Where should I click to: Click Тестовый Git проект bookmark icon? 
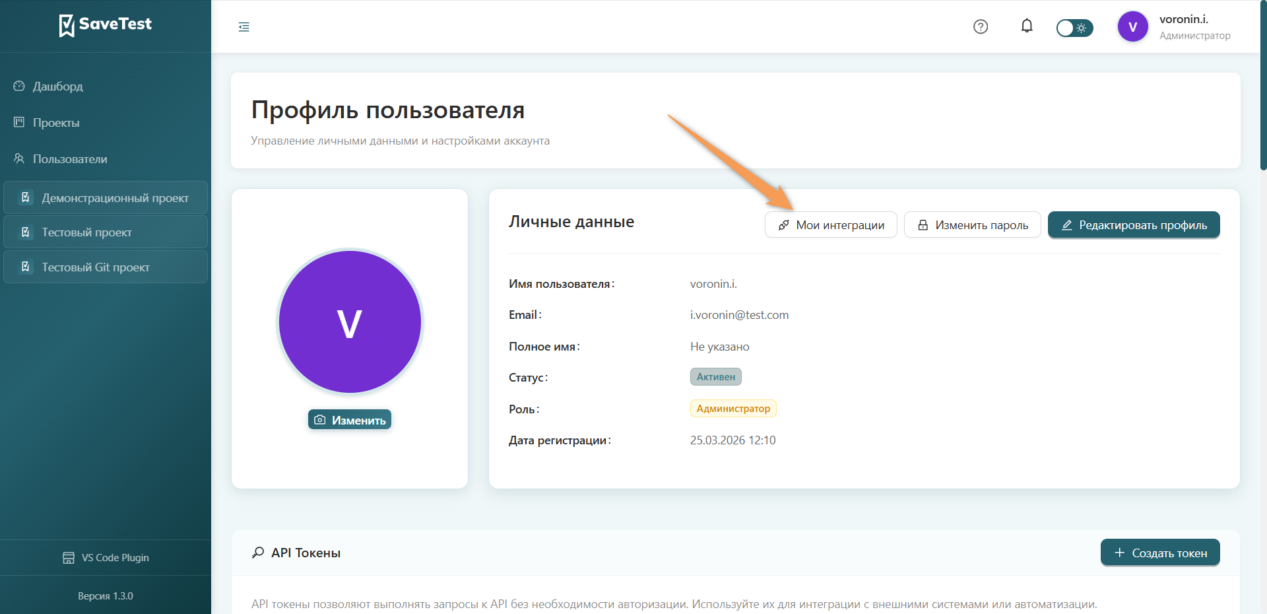pyautogui.click(x=26, y=267)
